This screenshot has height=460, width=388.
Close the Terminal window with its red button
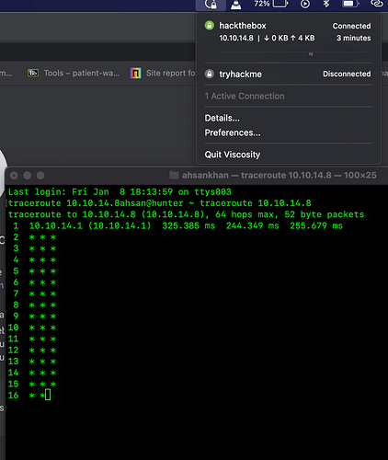pos(14,176)
